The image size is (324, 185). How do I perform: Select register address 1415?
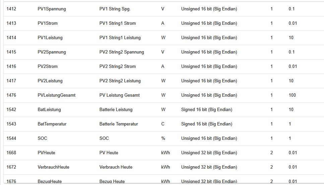tap(11, 52)
